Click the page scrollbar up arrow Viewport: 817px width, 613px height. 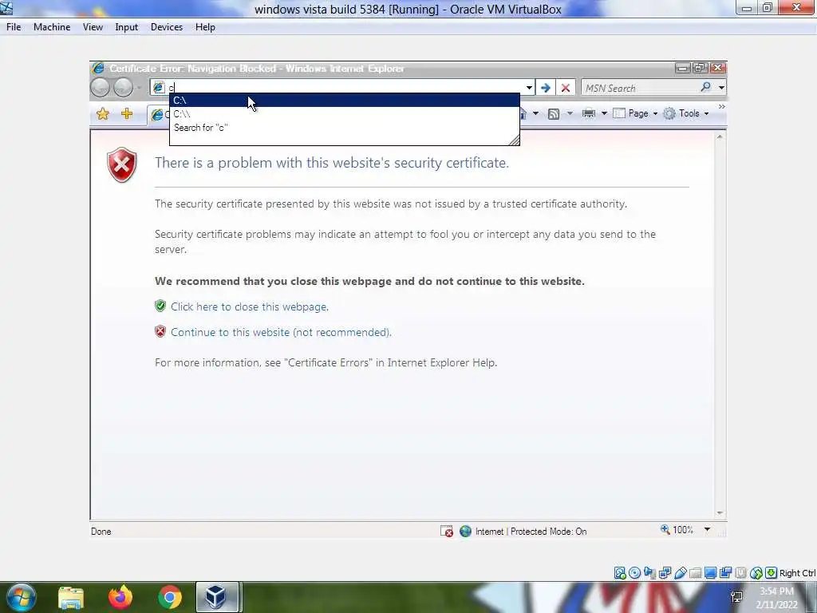click(x=720, y=136)
